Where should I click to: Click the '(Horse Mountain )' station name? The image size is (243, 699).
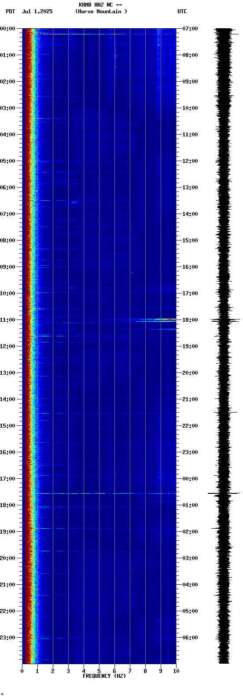[101, 11]
